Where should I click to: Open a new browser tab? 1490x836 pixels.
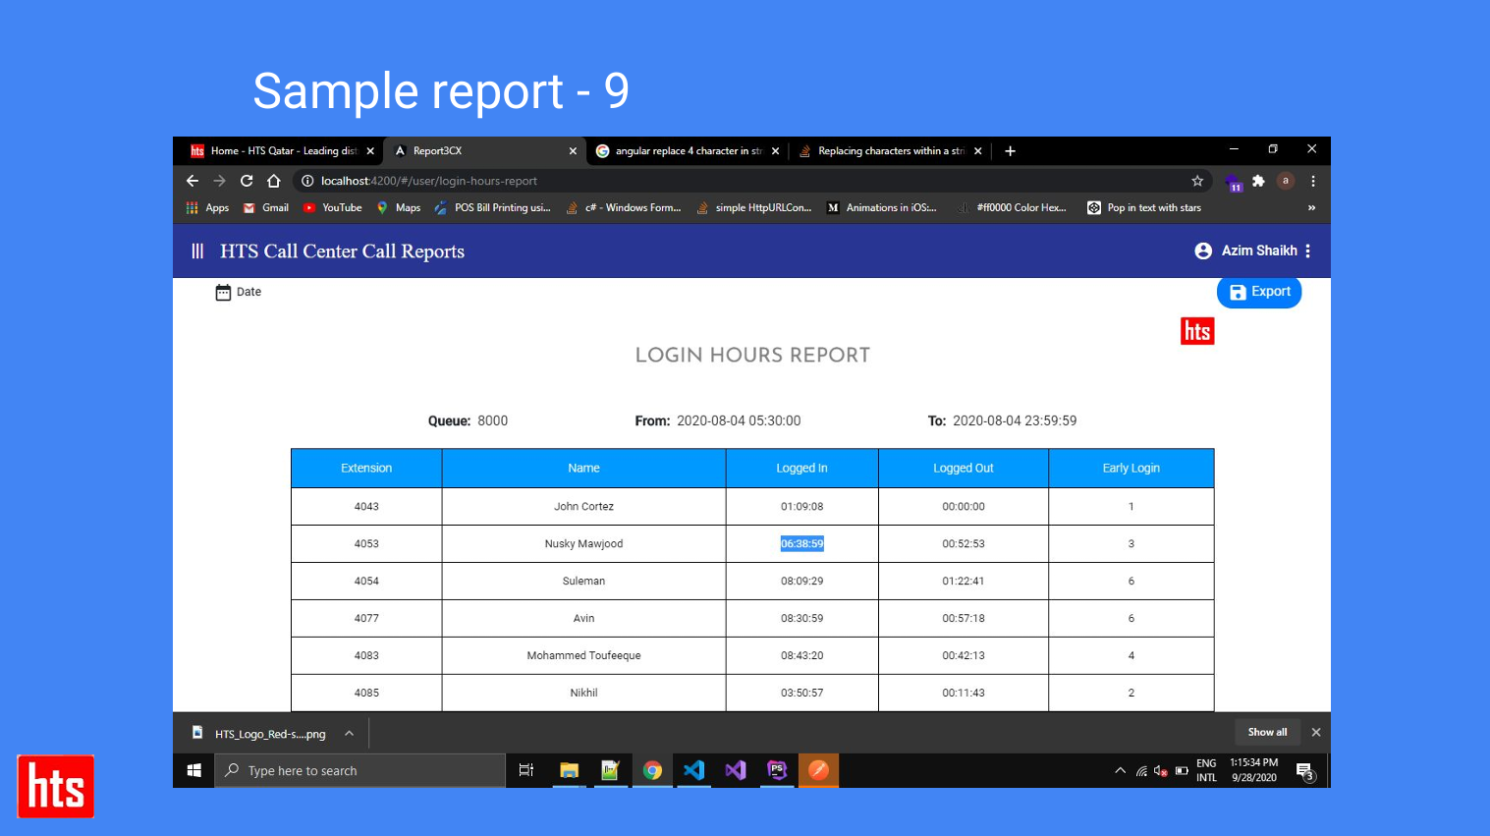1010,151
